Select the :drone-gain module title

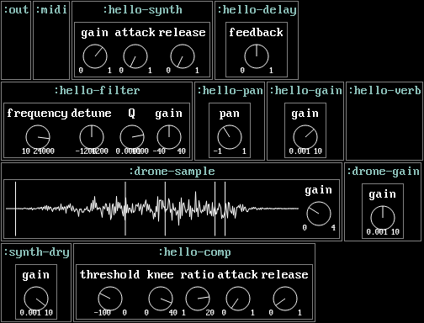(x=383, y=172)
